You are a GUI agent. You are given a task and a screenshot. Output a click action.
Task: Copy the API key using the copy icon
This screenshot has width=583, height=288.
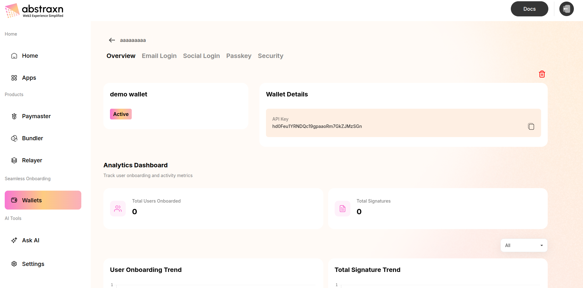click(531, 126)
